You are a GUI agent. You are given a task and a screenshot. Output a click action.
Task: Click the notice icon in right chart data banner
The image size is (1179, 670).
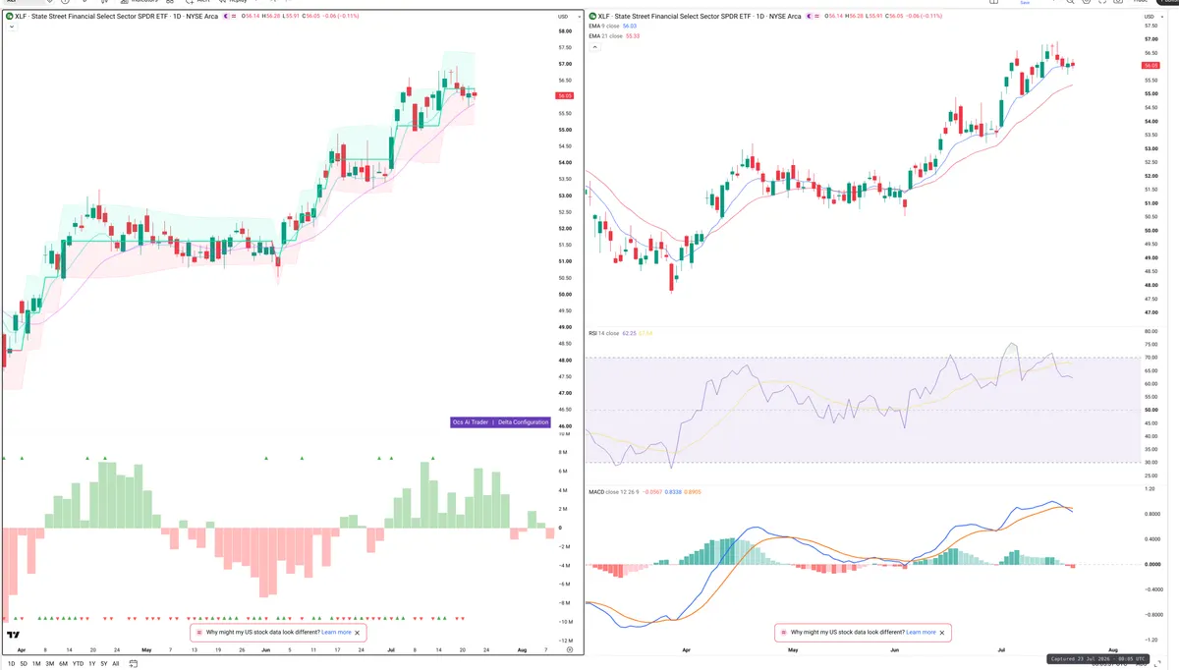coord(783,633)
